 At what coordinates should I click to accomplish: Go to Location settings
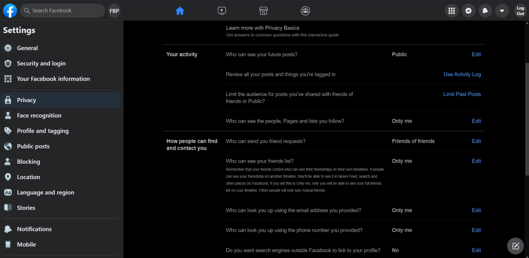(x=61, y=177)
